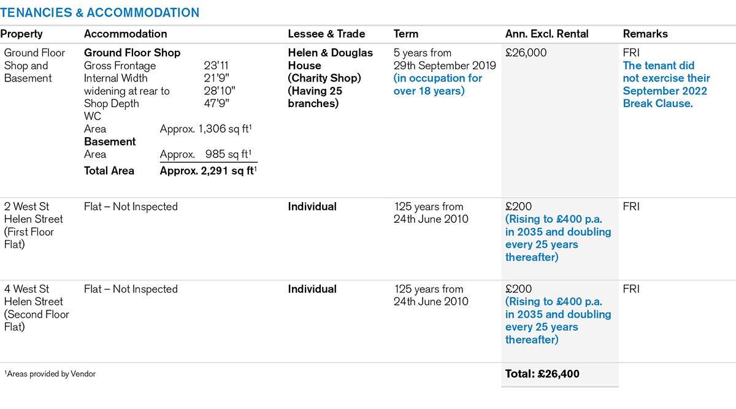
Task: Select the Helen & Douglas House lessee text
Action: tap(330, 59)
